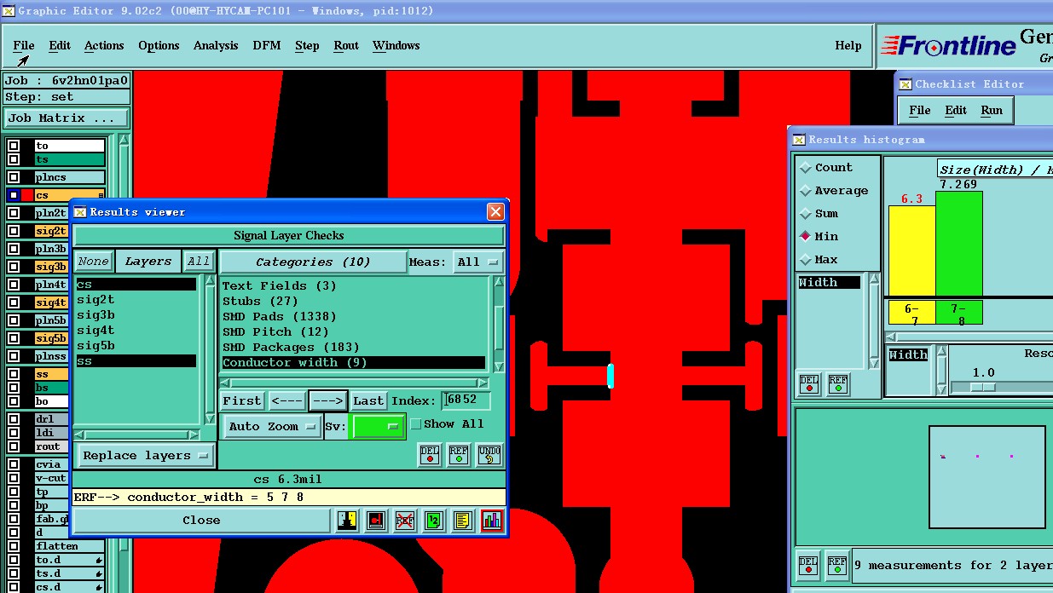Open the Run menu in Checklist Editor
1053x593 pixels.
[x=992, y=110]
